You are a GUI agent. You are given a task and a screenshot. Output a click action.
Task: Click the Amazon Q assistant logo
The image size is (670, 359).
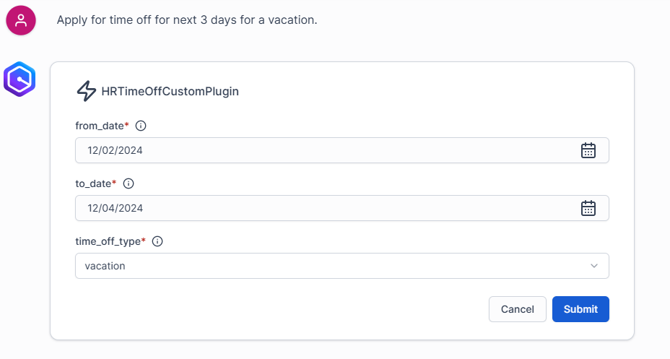tap(19, 79)
